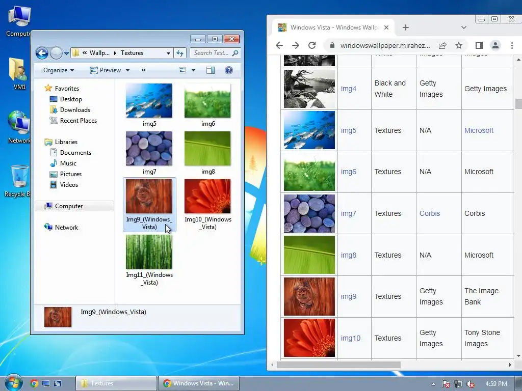This screenshot has width=522, height=391.
Task: Open Chrome profile avatar
Action: [x=495, y=45]
